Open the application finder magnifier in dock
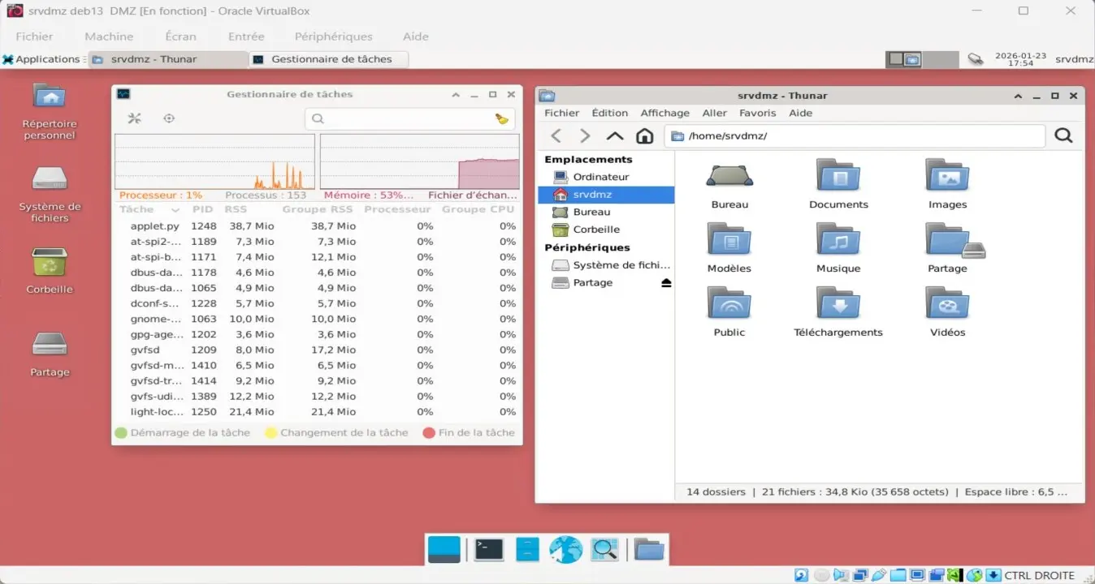The height and width of the screenshot is (584, 1095). click(x=604, y=549)
